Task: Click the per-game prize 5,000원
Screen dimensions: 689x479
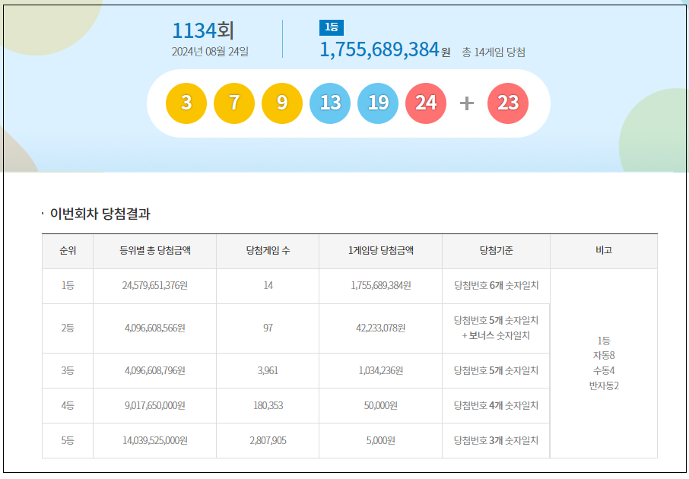Action: coord(381,440)
